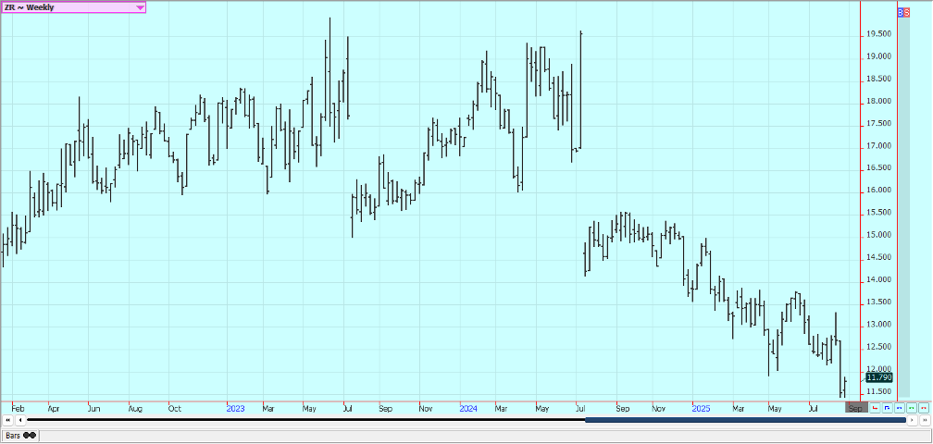
Task: Click the red step-line icon beside Sep
Action: 875,408
